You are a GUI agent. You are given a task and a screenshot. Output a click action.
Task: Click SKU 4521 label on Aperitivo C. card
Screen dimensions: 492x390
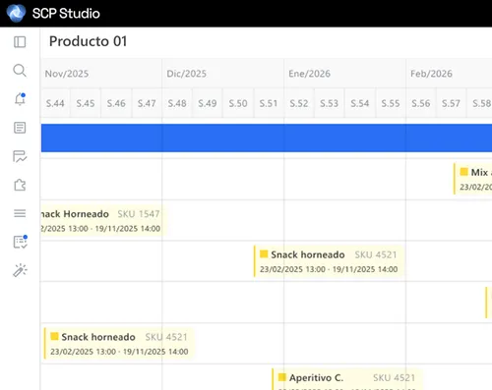pyautogui.click(x=394, y=377)
